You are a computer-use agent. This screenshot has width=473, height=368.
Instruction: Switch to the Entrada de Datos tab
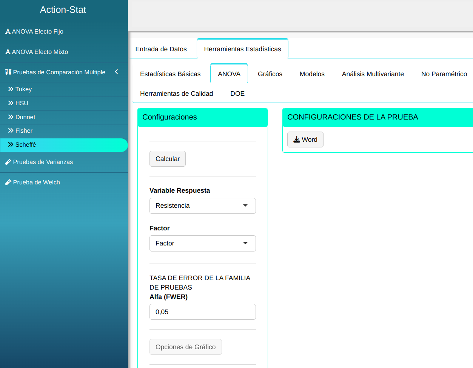point(161,49)
